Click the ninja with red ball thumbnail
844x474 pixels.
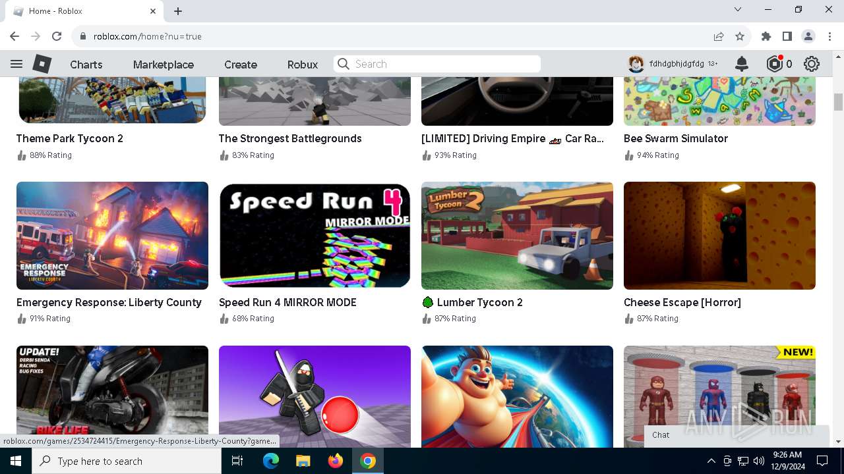pos(315,396)
